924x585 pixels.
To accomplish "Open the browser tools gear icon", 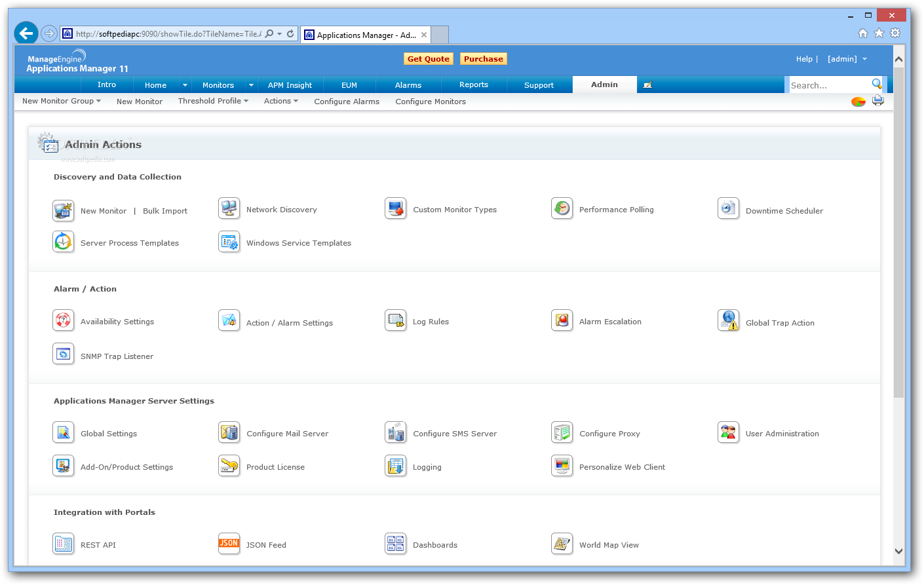I will (895, 33).
